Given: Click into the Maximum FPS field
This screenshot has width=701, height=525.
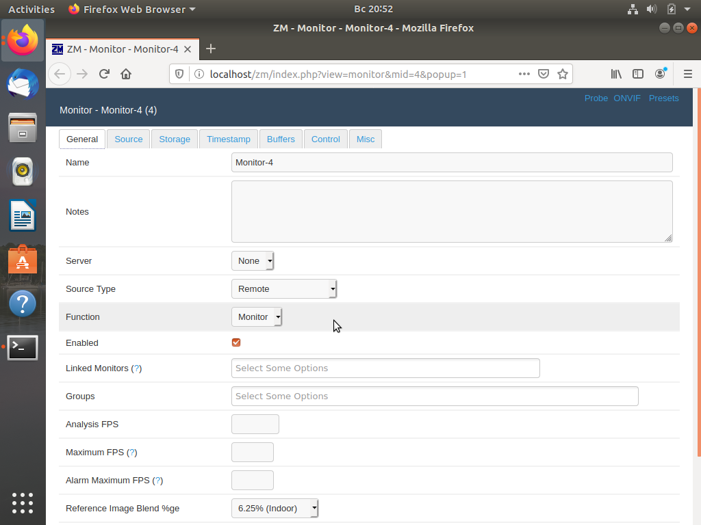Looking at the screenshot, I should pyautogui.click(x=253, y=453).
